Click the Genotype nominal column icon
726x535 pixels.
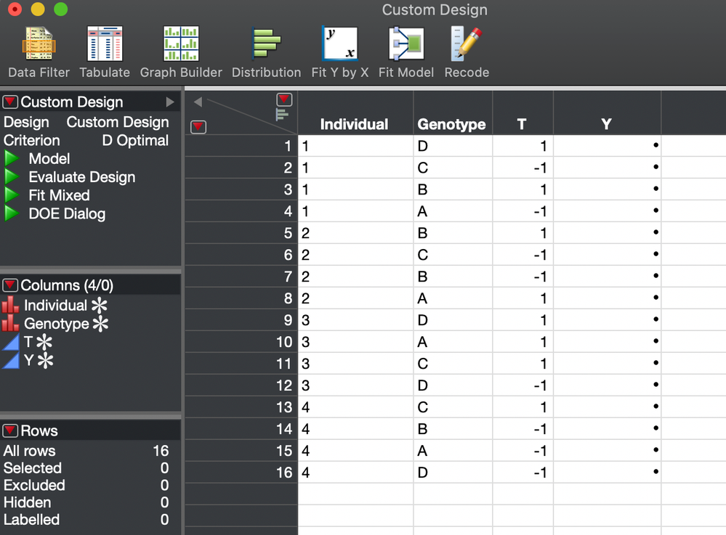(10, 324)
